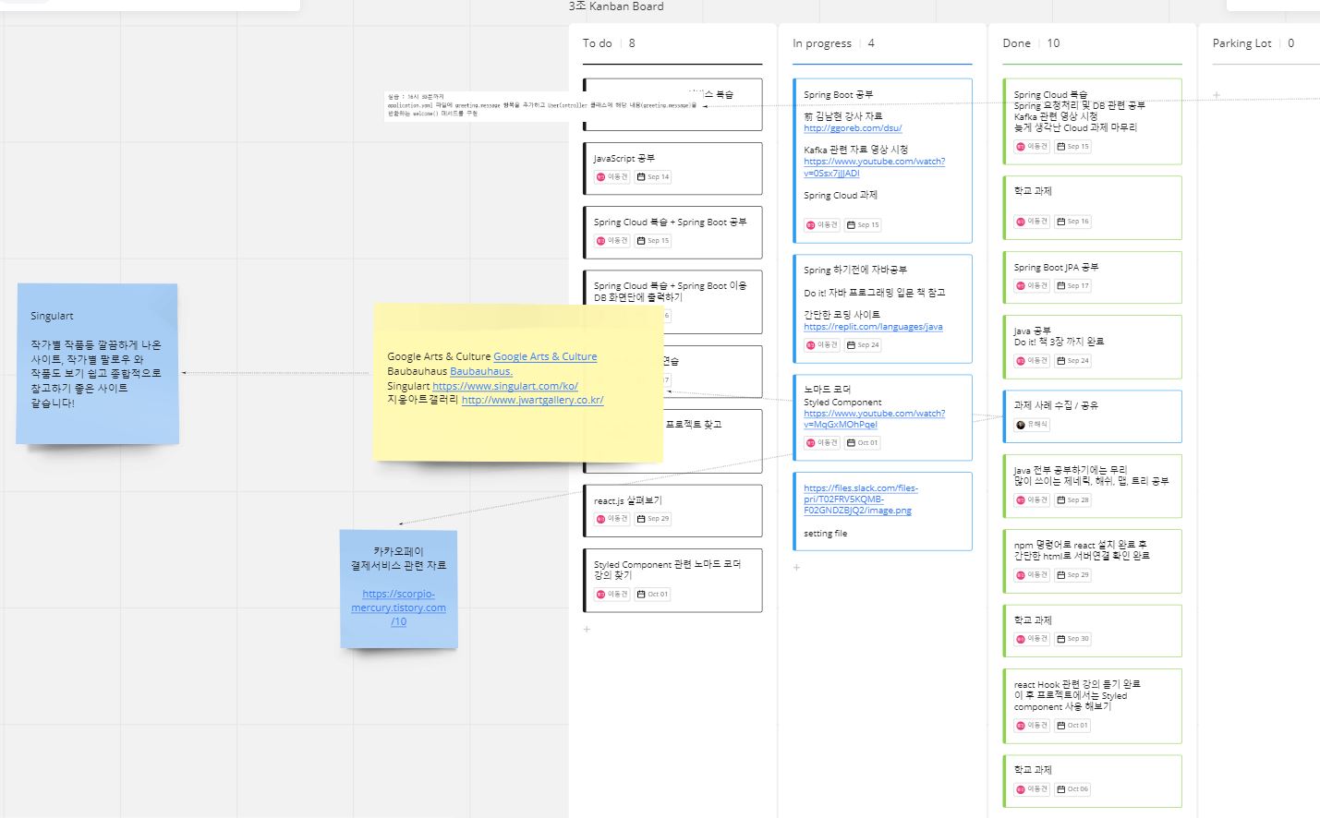Image resolution: width=1320 pixels, height=818 pixels.
Task: Click the Oct 01 date on 노마드 코더 card
Action: click(864, 442)
